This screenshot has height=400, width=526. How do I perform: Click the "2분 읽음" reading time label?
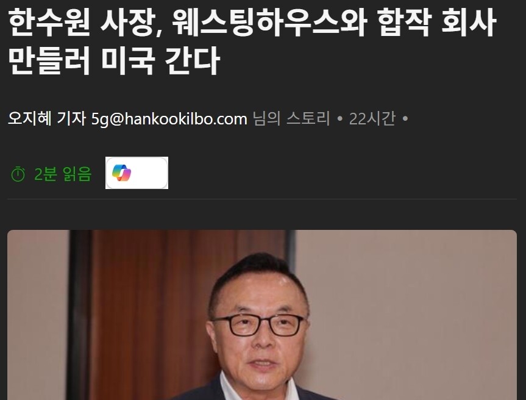[x=63, y=174]
